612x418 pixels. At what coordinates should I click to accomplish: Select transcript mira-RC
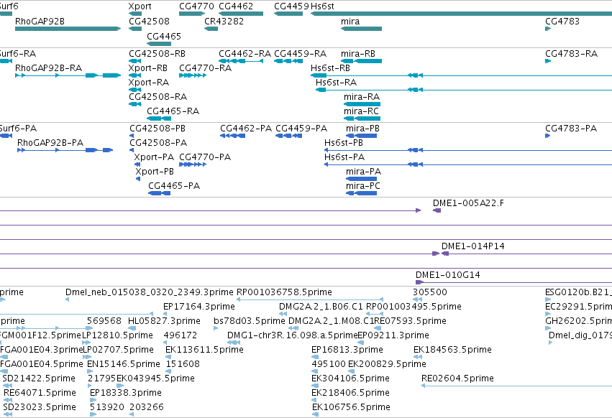pyautogui.click(x=362, y=119)
